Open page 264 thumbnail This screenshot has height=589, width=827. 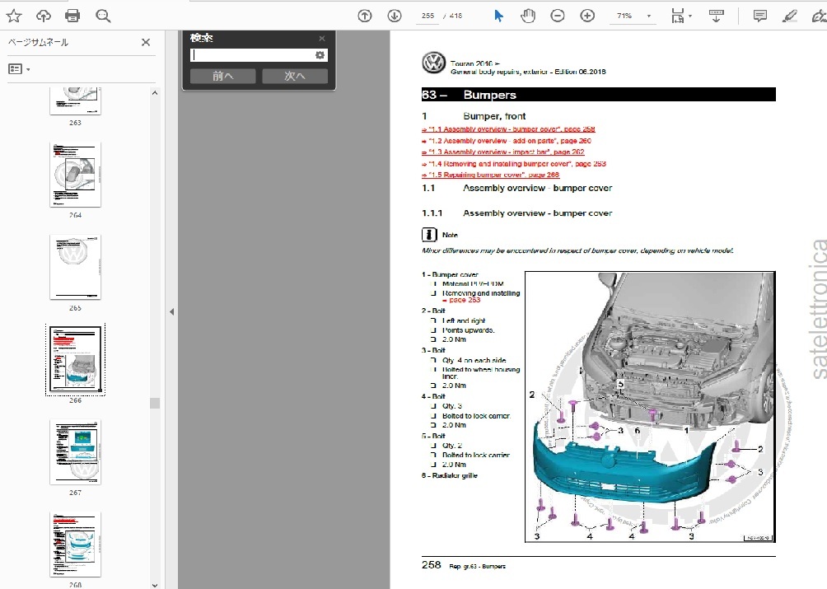click(x=76, y=175)
